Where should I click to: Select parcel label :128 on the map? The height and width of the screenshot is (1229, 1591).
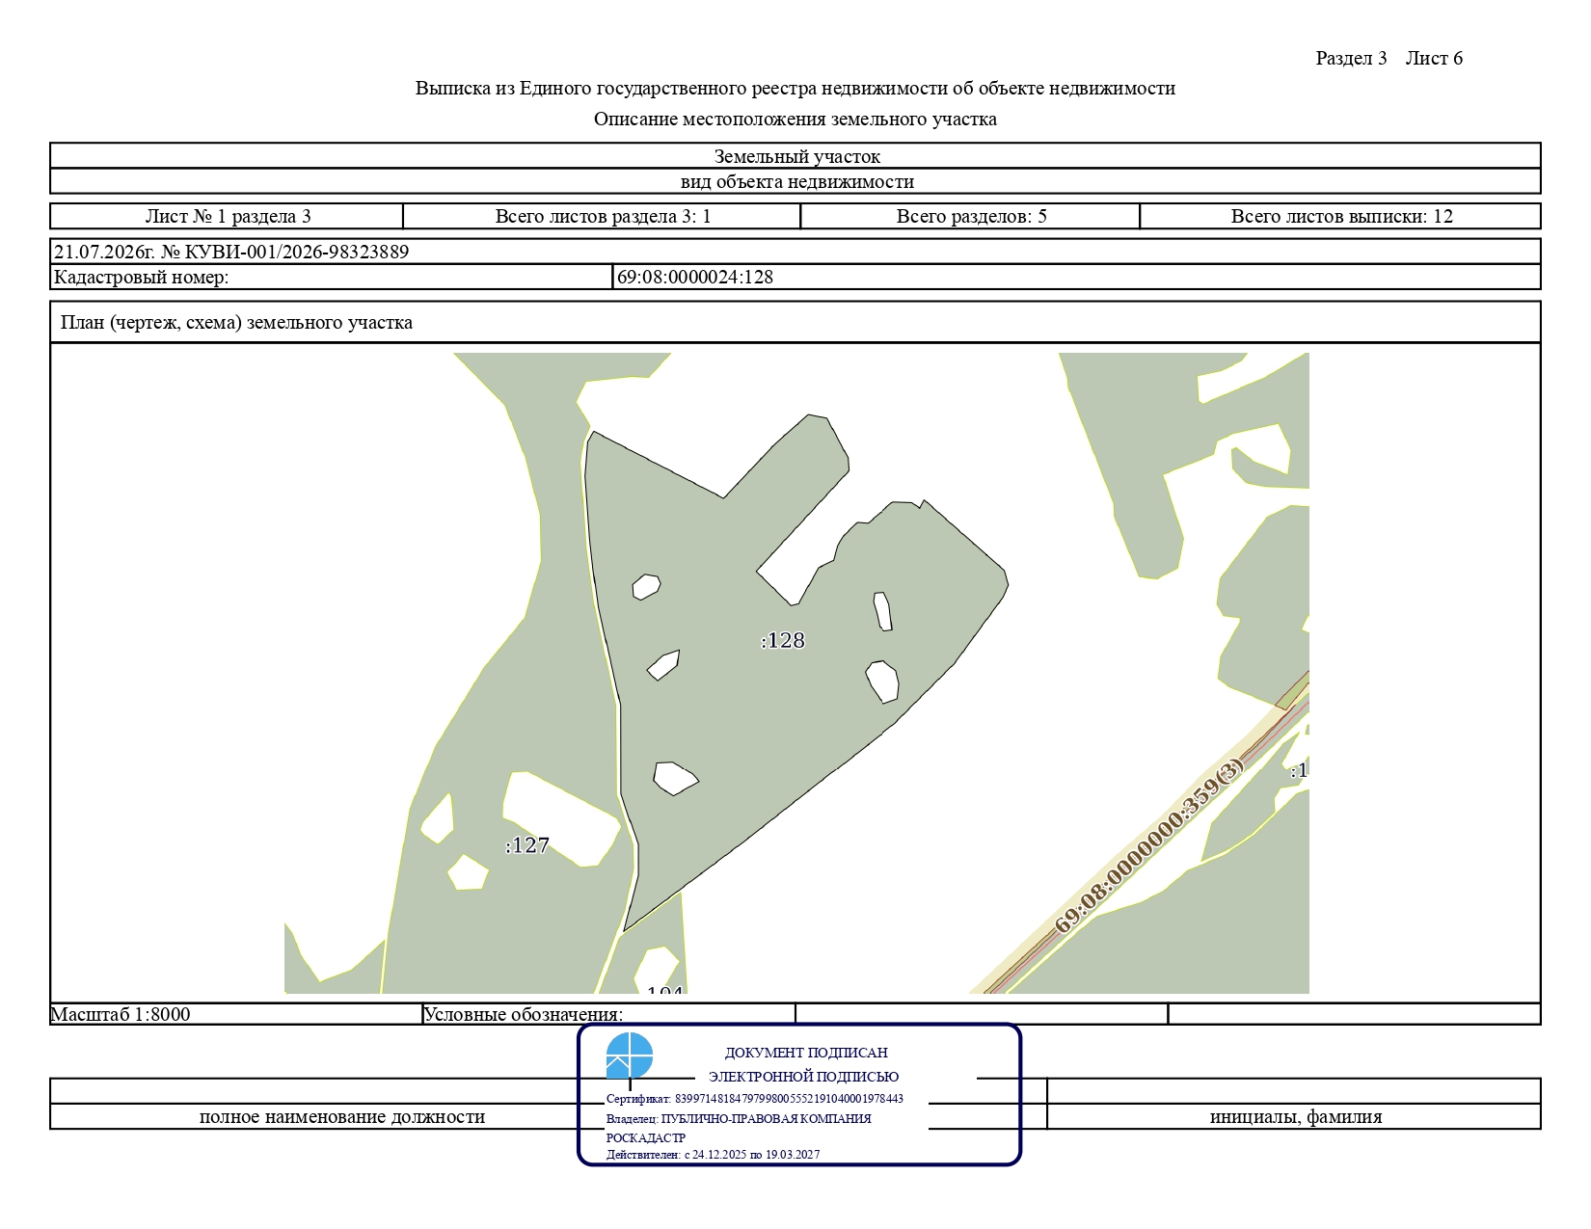[782, 641]
